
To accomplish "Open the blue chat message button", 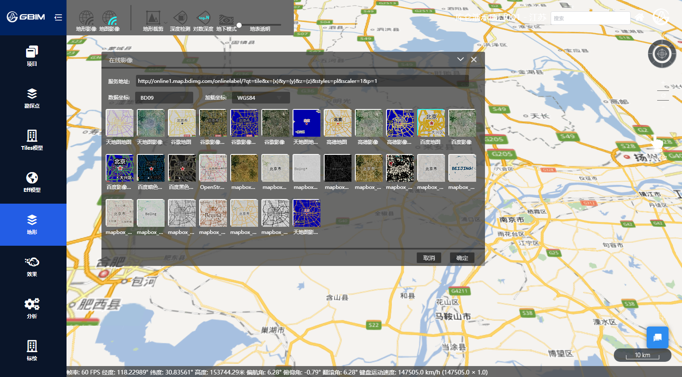I will (x=658, y=337).
